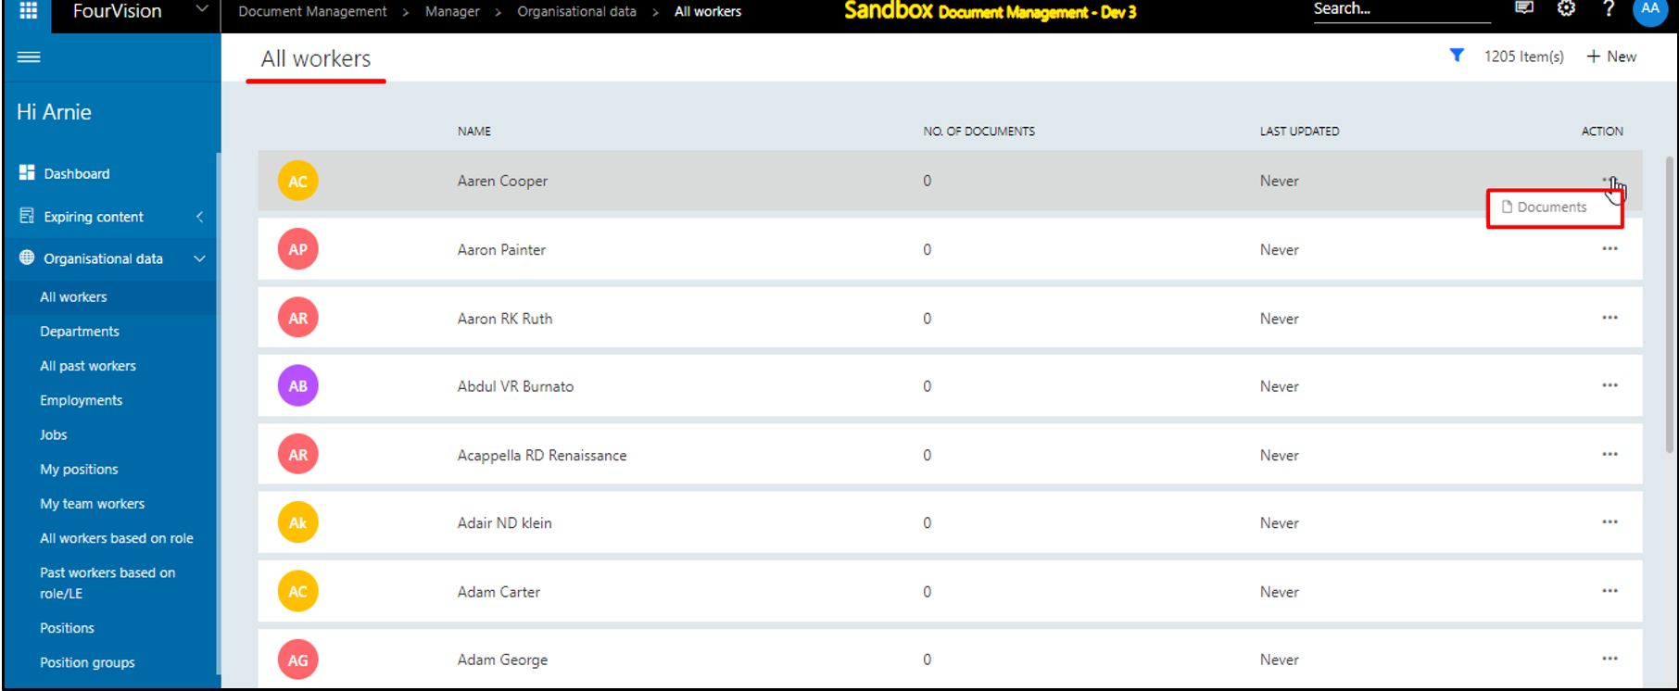Viewport: 1679px width, 691px height.
Task: Open actions menu for Adam George
Action: [1610, 659]
